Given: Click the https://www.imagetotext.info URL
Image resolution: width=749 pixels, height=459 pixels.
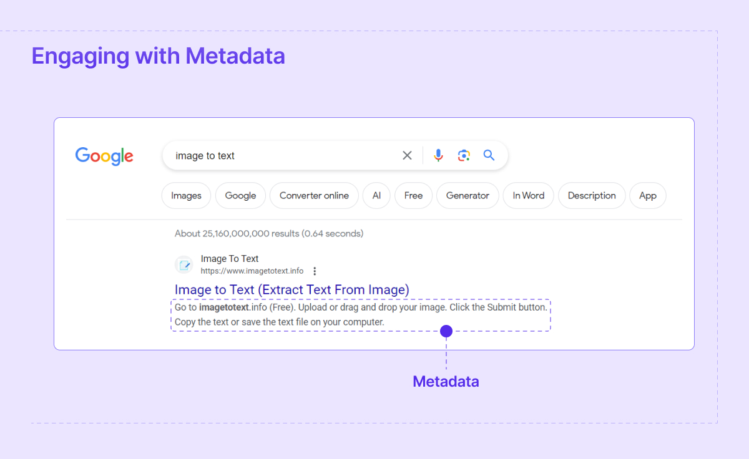Looking at the screenshot, I should (252, 271).
